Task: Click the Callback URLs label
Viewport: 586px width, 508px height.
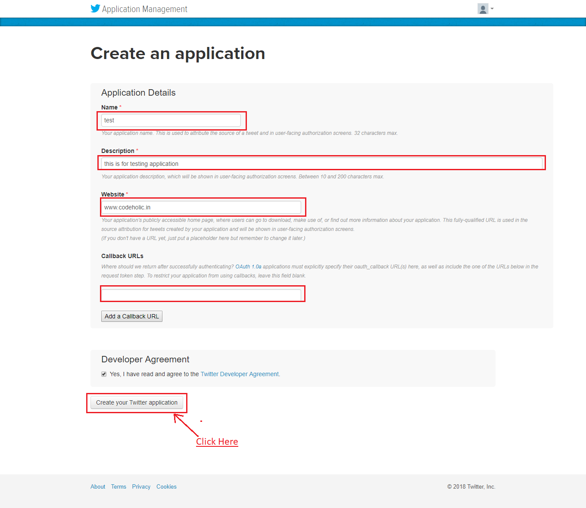Action: click(x=122, y=256)
